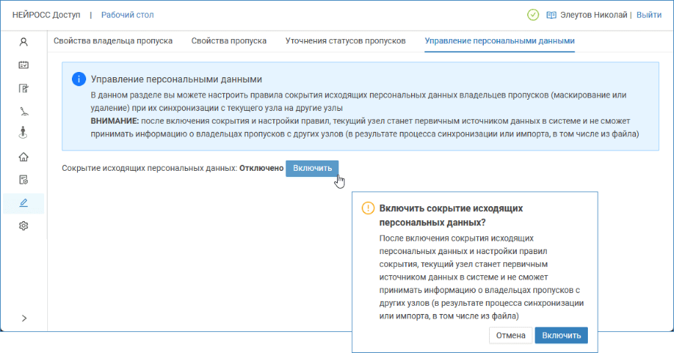Click the blue info icon in banner
Viewport: 674px width, 353px height.
pos(79,79)
